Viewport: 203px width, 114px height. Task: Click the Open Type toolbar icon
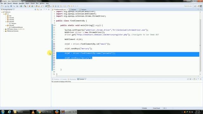coord(36,6)
